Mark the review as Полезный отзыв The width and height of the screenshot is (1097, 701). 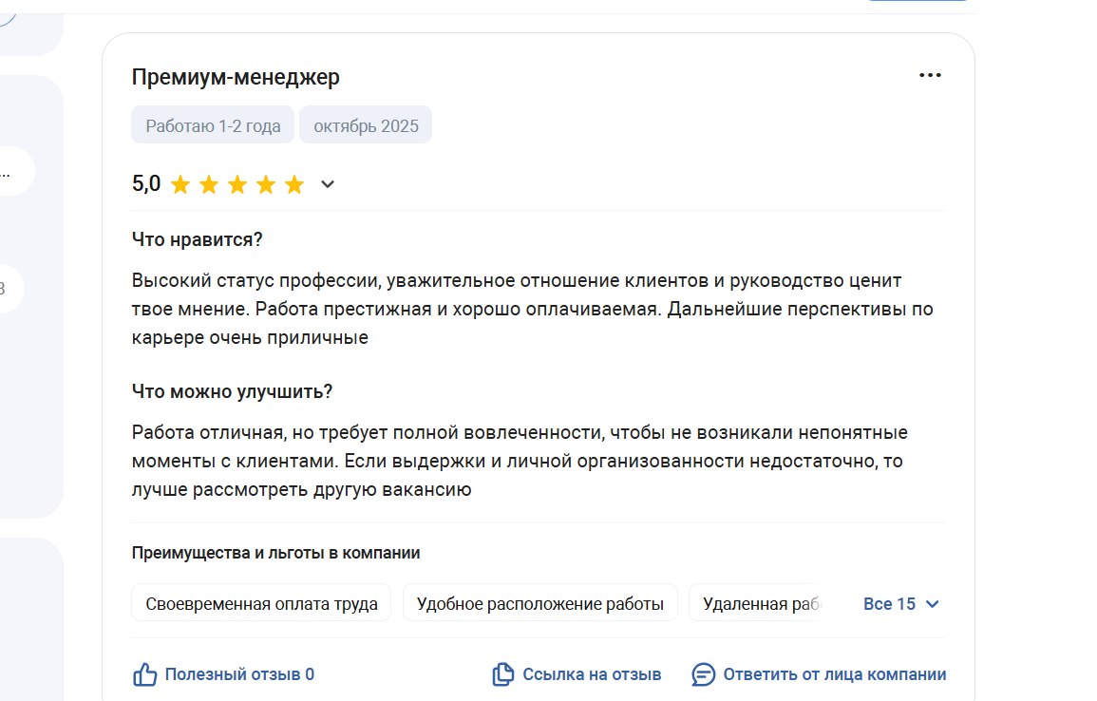click(x=239, y=674)
